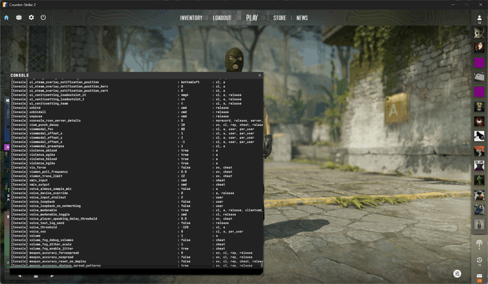
Task: Open the Loadout tab
Action: coord(222,18)
